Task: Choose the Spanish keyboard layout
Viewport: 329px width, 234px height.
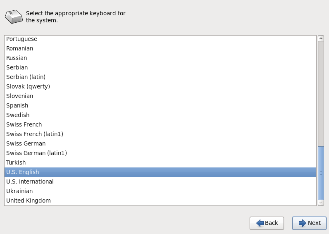Action: (x=160, y=105)
